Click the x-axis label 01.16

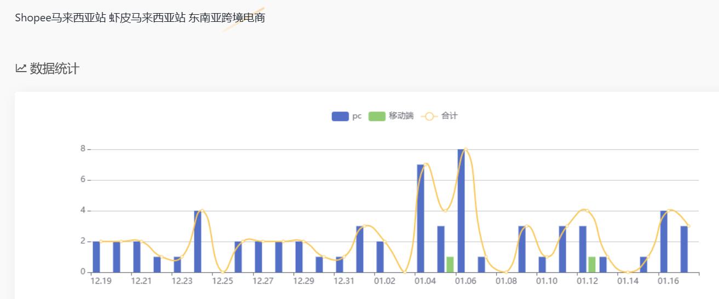click(x=668, y=281)
